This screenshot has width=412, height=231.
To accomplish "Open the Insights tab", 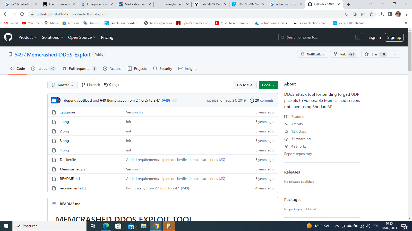I will coord(188,69).
